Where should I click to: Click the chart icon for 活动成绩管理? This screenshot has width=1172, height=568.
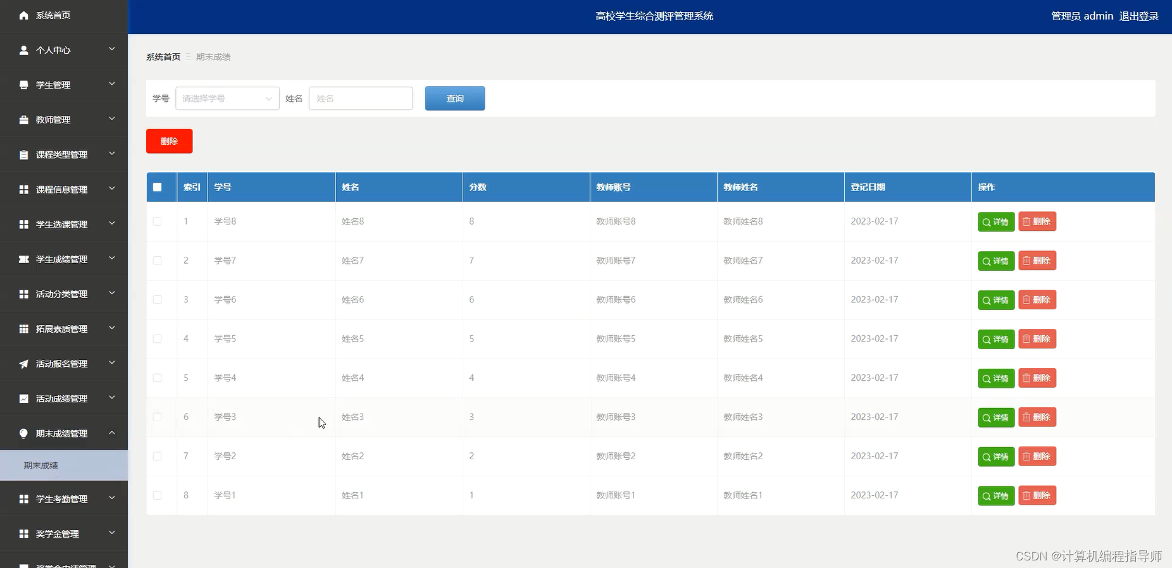coord(23,398)
